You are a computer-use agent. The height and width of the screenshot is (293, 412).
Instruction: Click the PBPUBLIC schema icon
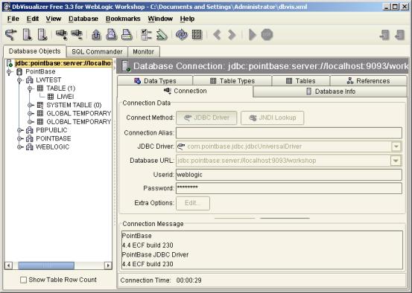(x=30, y=130)
